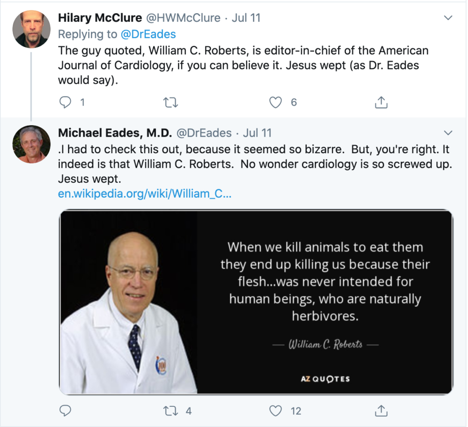Open Michael Eades, M.D. profile name
This screenshot has height=427, width=468.
[x=114, y=133]
